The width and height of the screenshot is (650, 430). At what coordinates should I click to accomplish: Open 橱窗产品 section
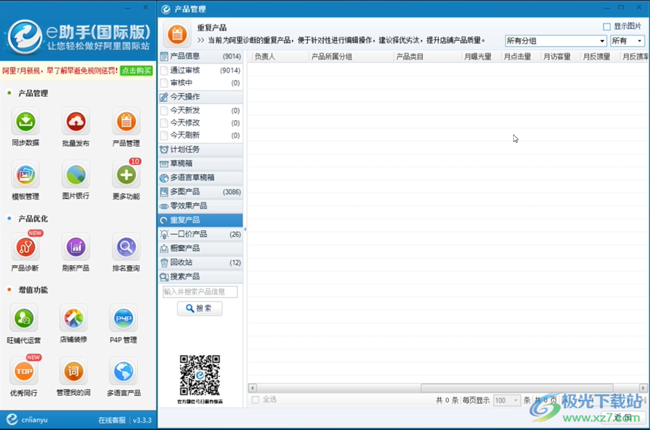pos(201,249)
